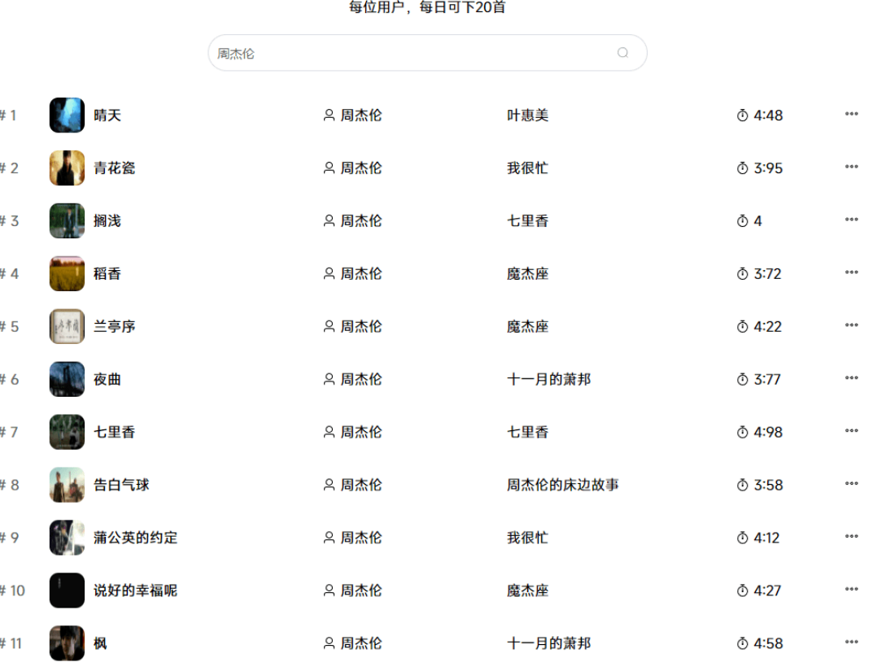Image resolution: width=886 pixels, height=671 pixels.
Task: Open the song title 青花瓷
Action: pos(115,168)
